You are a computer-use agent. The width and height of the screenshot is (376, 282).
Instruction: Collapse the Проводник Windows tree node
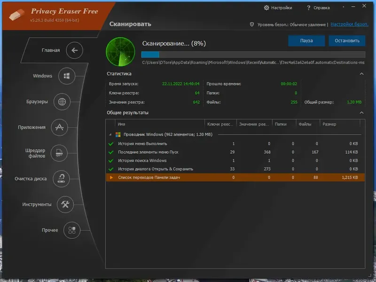(111, 134)
